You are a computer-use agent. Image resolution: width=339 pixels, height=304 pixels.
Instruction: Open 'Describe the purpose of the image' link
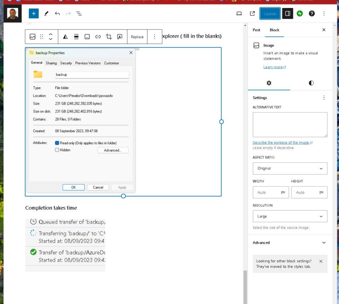click(283, 143)
